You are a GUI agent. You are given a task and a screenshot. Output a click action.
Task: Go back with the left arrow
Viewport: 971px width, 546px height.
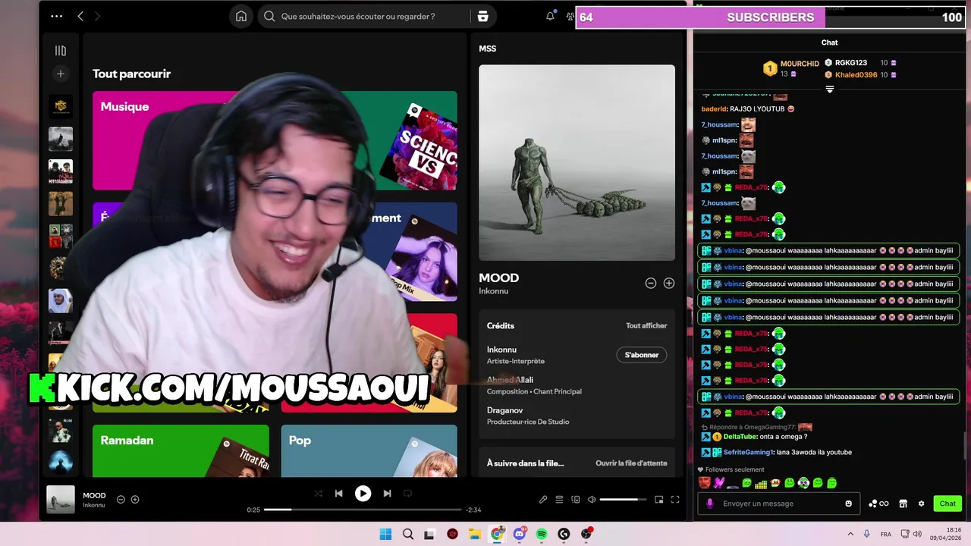click(80, 16)
